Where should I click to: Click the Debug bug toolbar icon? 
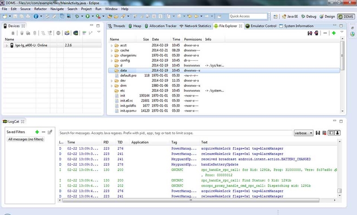77,16
